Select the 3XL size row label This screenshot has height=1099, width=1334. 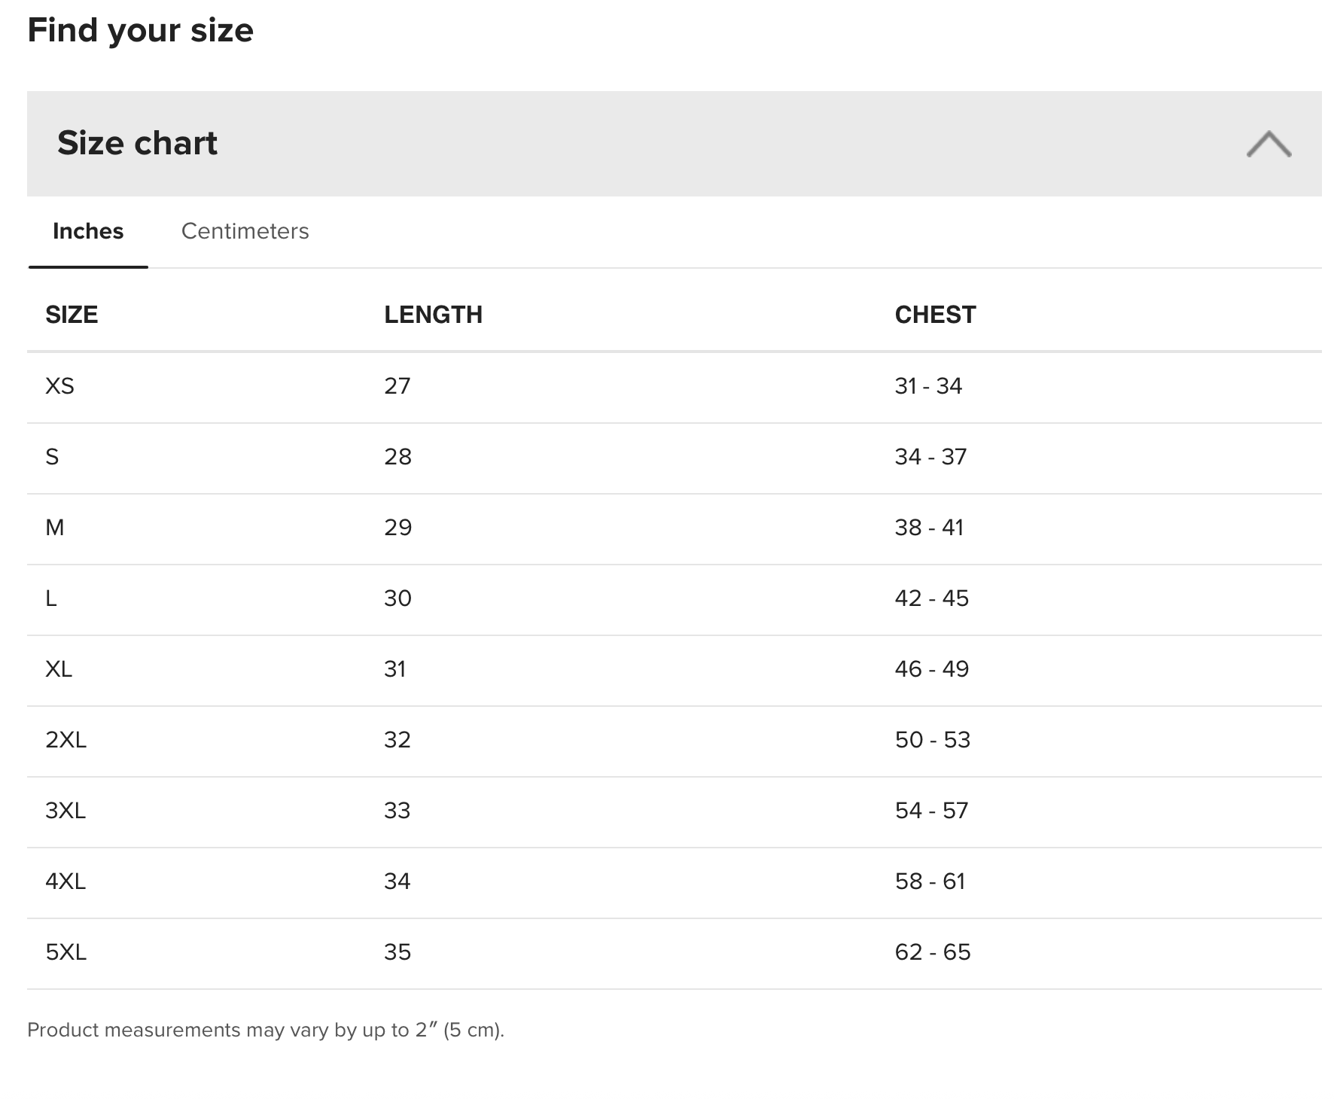pyautogui.click(x=65, y=811)
